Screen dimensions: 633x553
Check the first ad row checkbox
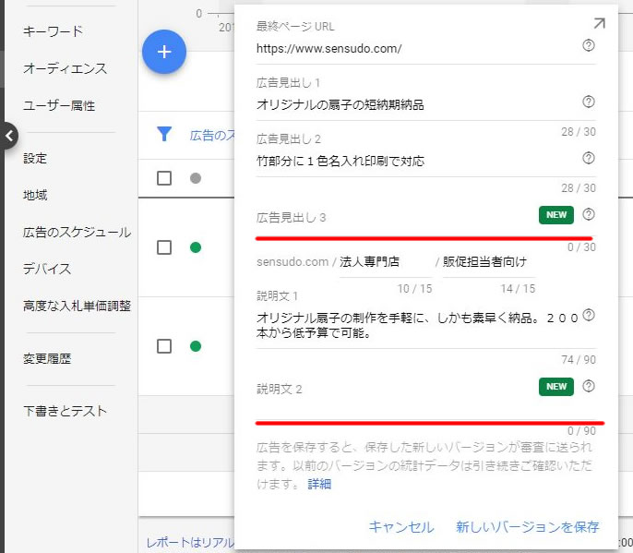pos(164,247)
